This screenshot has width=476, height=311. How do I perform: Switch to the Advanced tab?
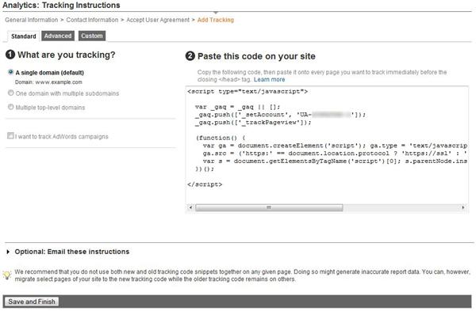pos(58,36)
